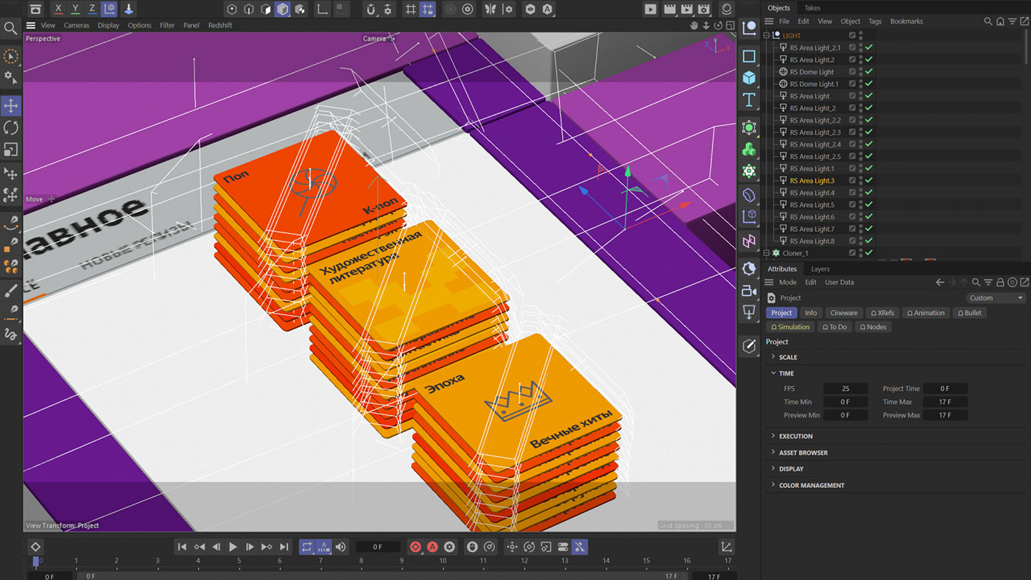Select the RS Area Light.5 object

(812, 205)
